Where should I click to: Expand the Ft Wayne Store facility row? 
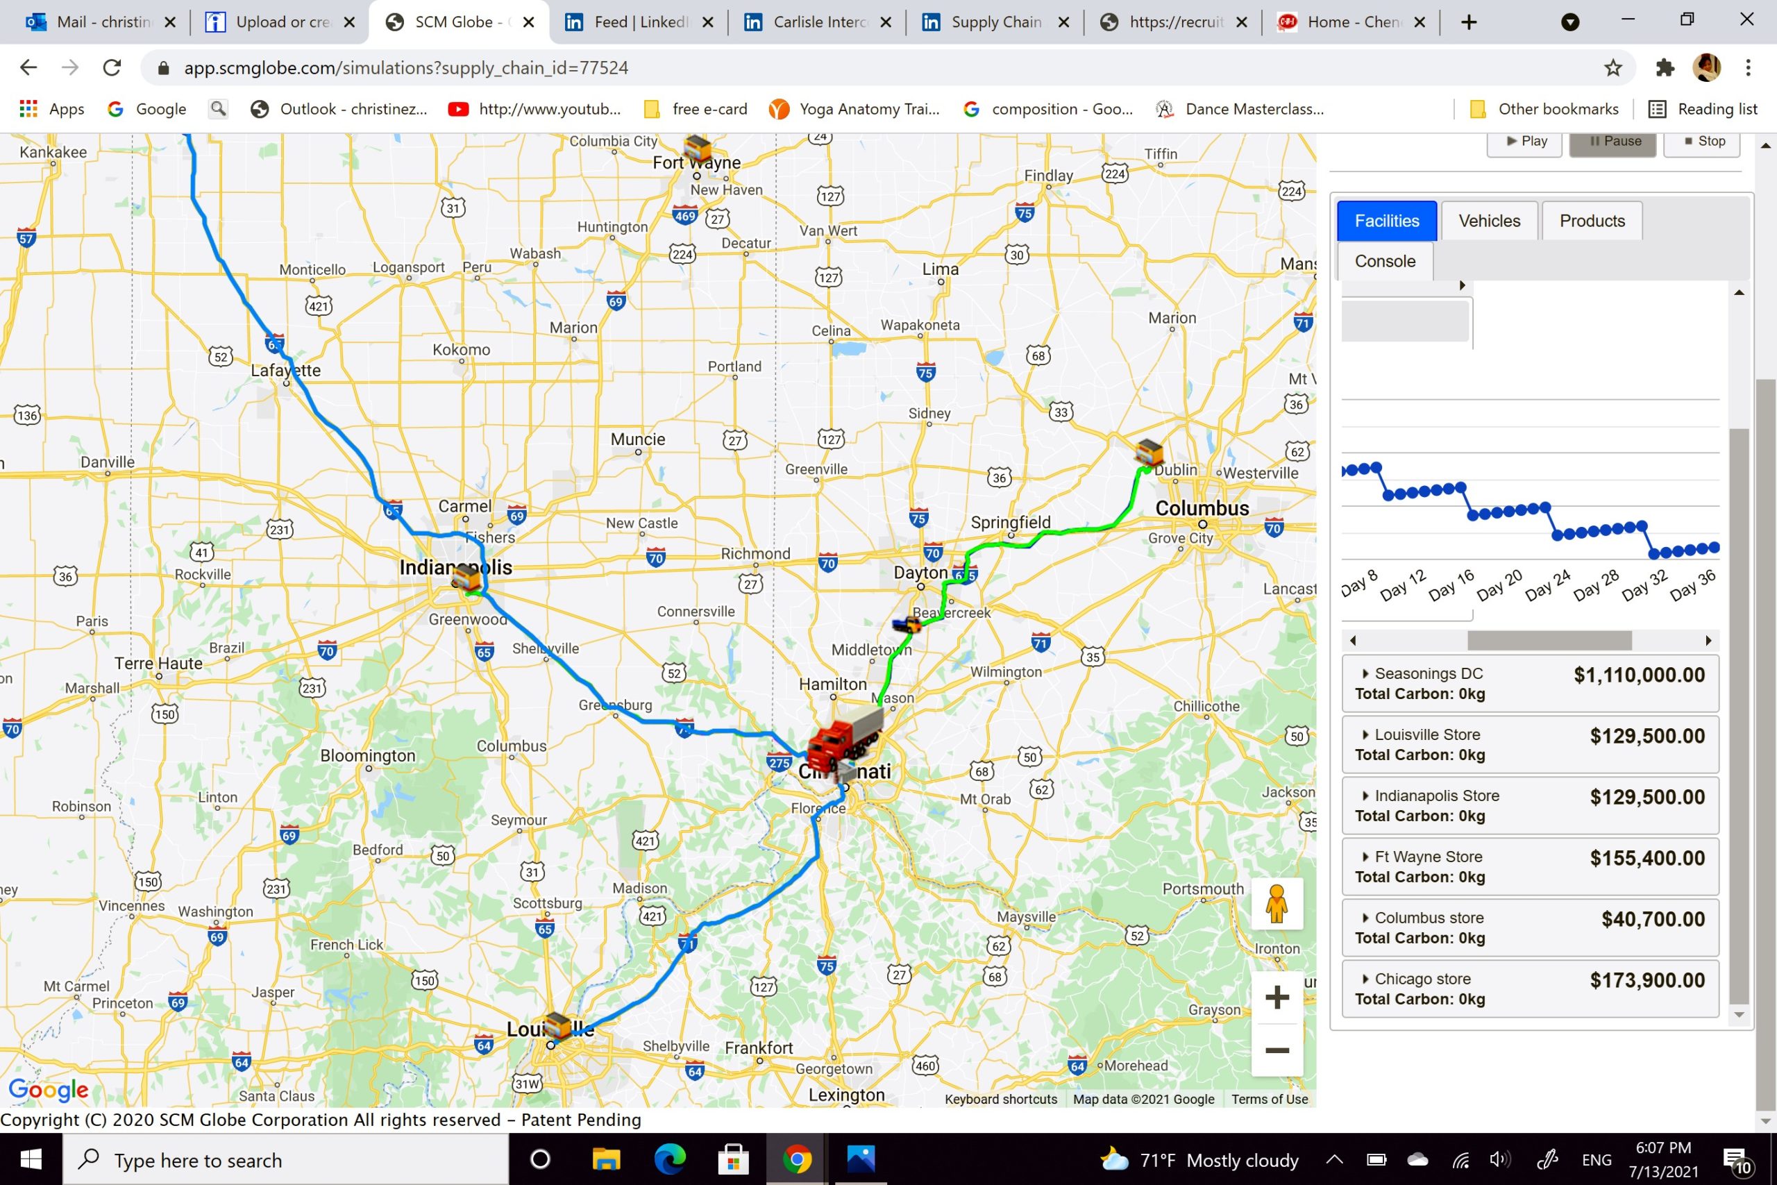(x=1530, y=868)
